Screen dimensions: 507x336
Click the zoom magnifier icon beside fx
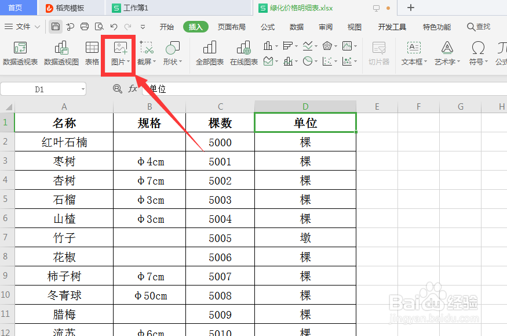click(x=118, y=89)
